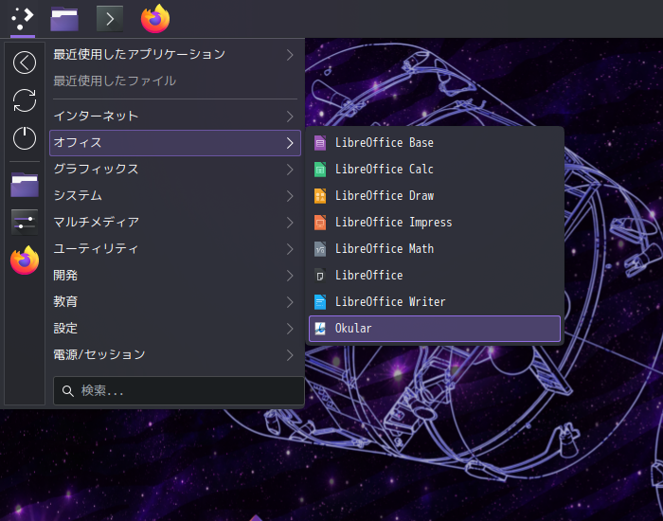Open the file manager from the top panel
Screen dimensions: 663x521
(x=64, y=19)
